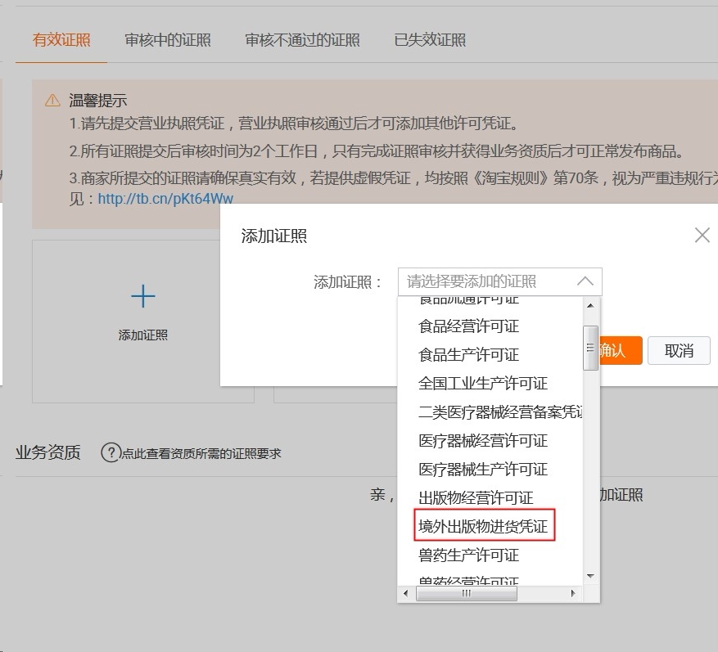Switch to the 审核中的证照 tab

point(167,40)
